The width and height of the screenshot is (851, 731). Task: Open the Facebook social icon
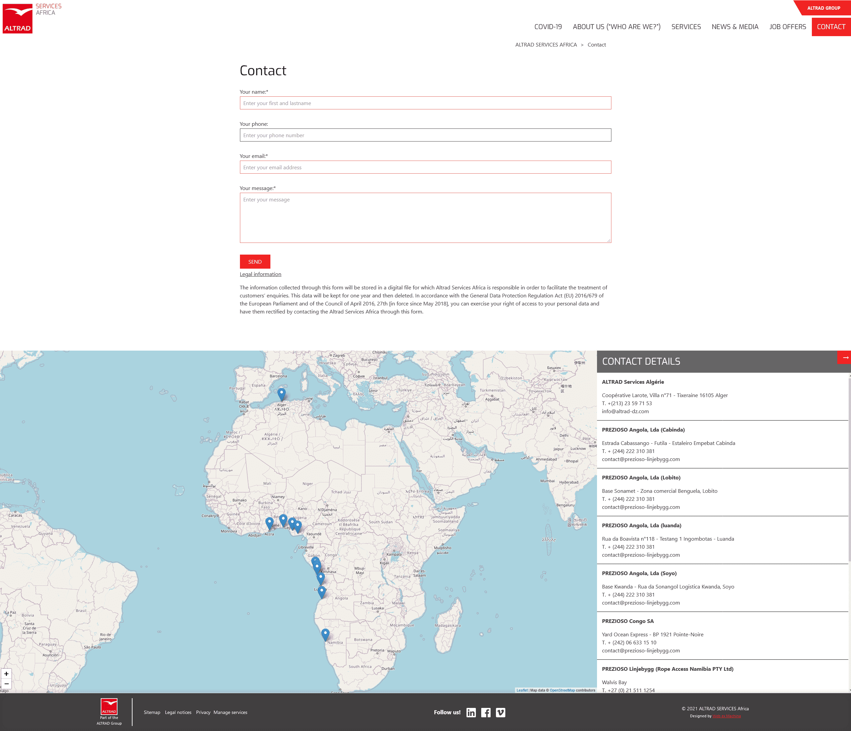click(486, 713)
